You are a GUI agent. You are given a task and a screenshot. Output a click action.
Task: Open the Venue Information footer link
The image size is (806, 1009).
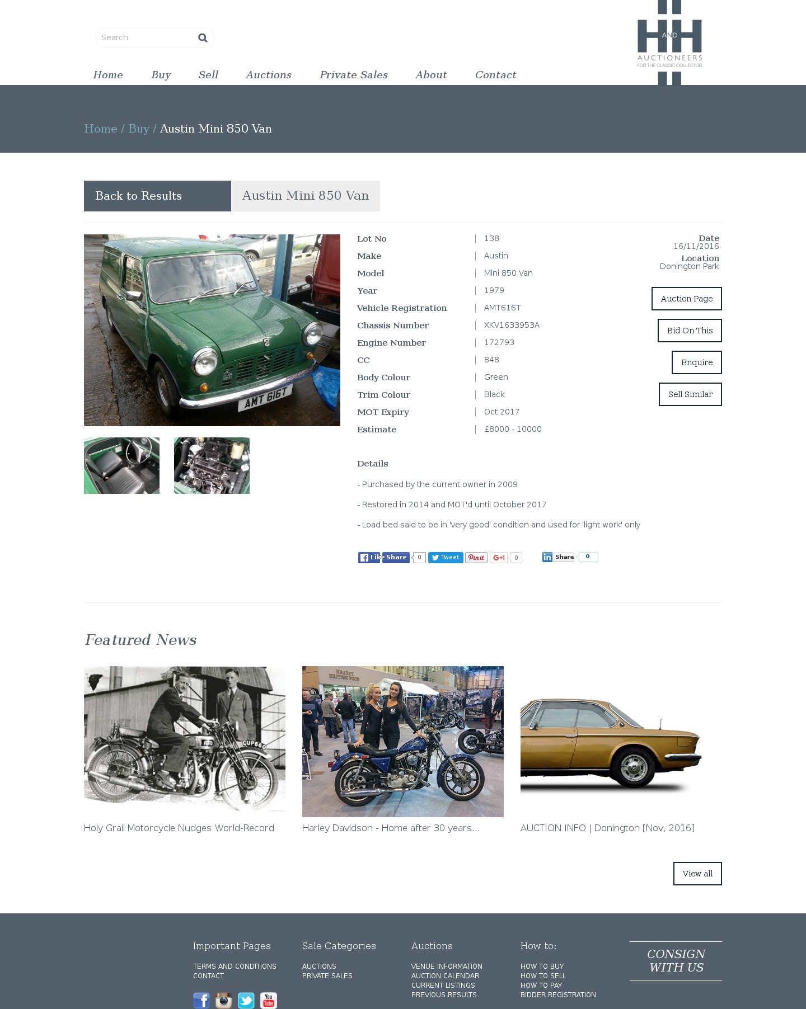tap(447, 966)
